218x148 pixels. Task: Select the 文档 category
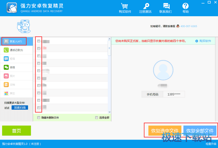(x=16, y=85)
